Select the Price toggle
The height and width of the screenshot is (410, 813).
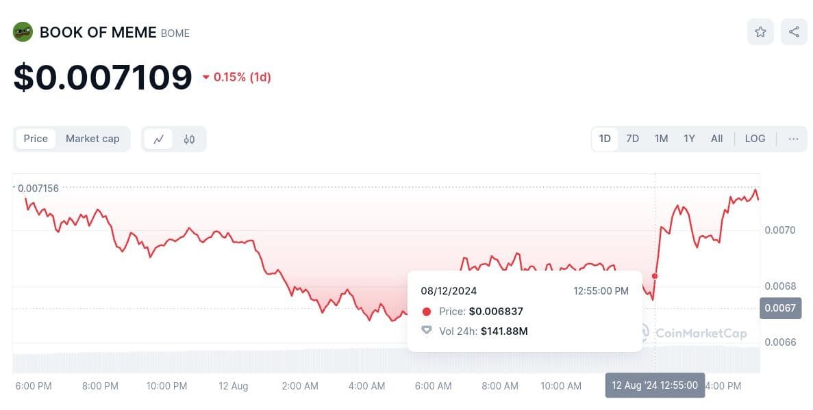tap(36, 139)
